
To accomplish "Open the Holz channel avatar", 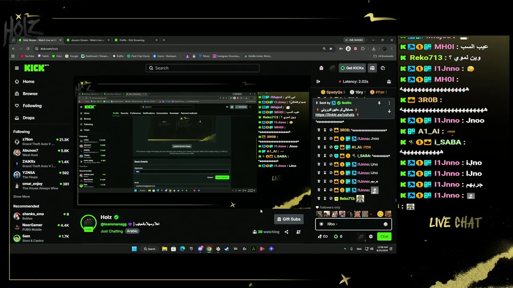I will [x=89, y=223].
